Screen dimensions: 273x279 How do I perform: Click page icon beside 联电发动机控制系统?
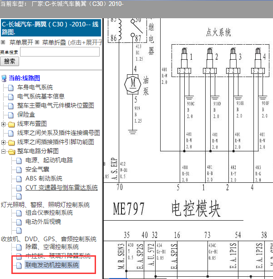click(19, 265)
